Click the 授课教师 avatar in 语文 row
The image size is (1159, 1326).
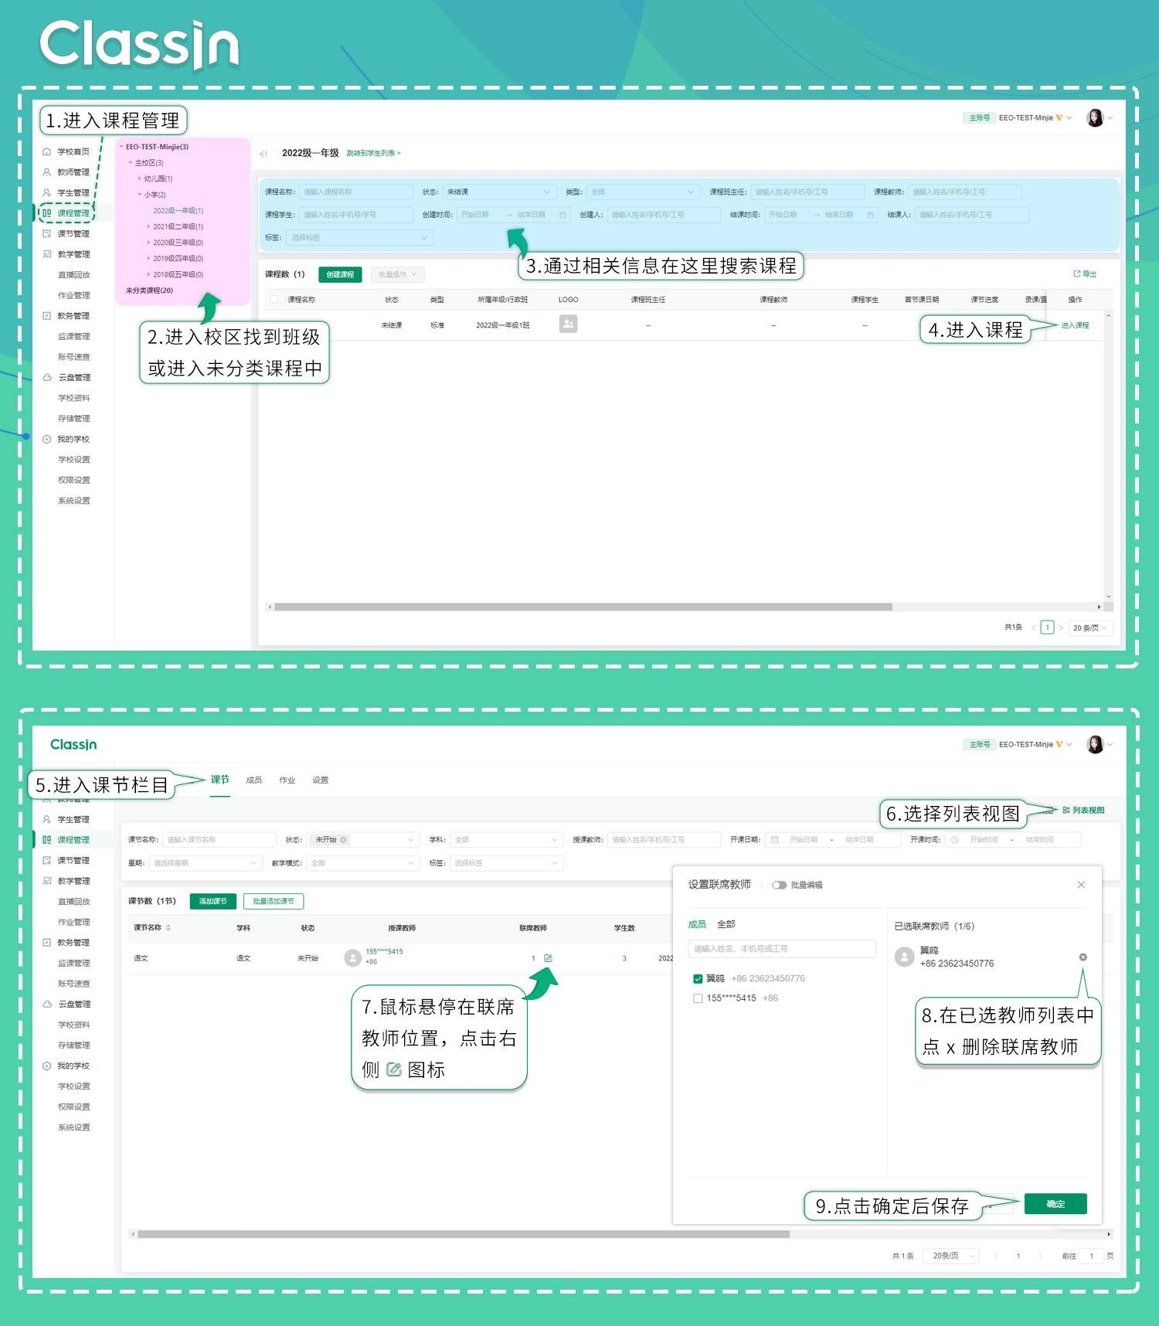click(x=352, y=958)
